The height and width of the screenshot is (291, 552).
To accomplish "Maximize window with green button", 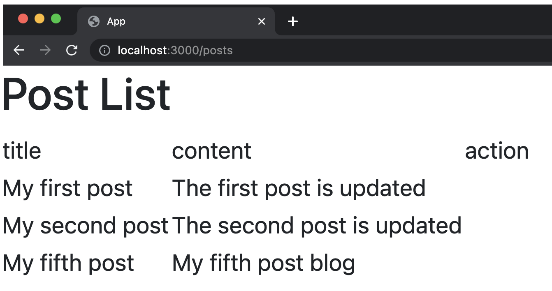I will (56, 18).
